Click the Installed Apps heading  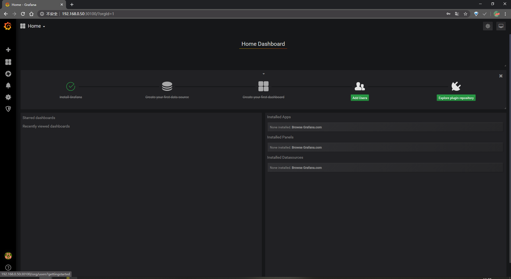pyautogui.click(x=279, y=117)
